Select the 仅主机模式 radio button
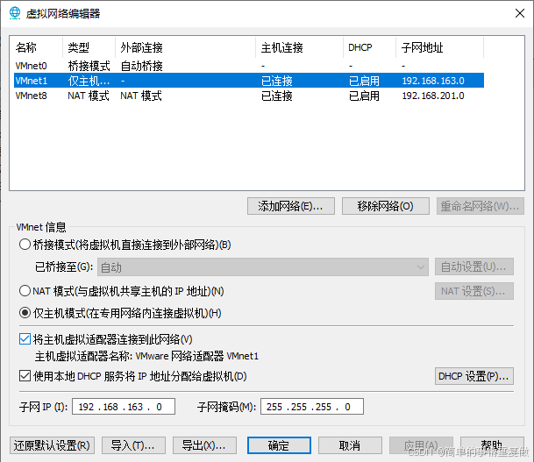Image resolution: width=534 pixels, height=462 pixels. coord(25,313)
